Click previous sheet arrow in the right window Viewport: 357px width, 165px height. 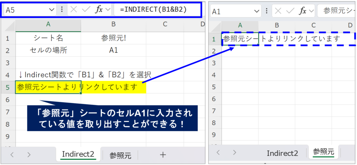(218, 152)
